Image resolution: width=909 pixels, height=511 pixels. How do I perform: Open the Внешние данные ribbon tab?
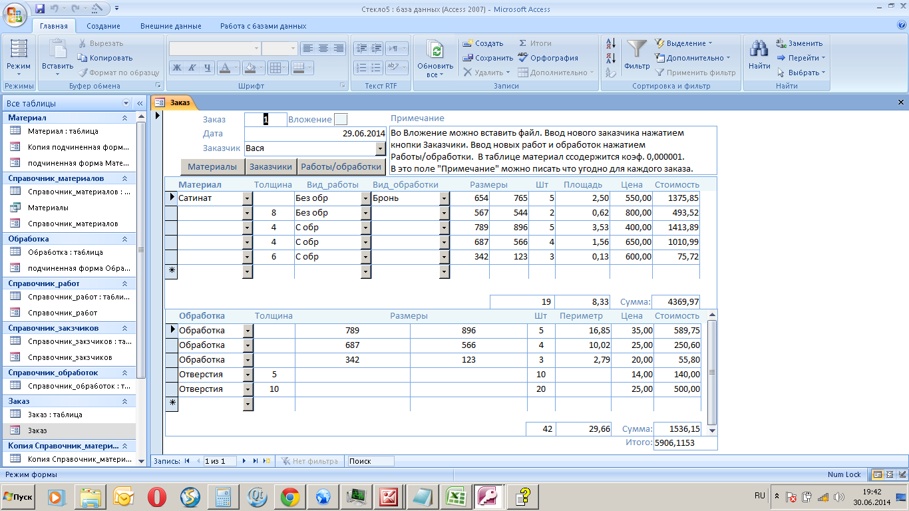click(x=171, y=26)
